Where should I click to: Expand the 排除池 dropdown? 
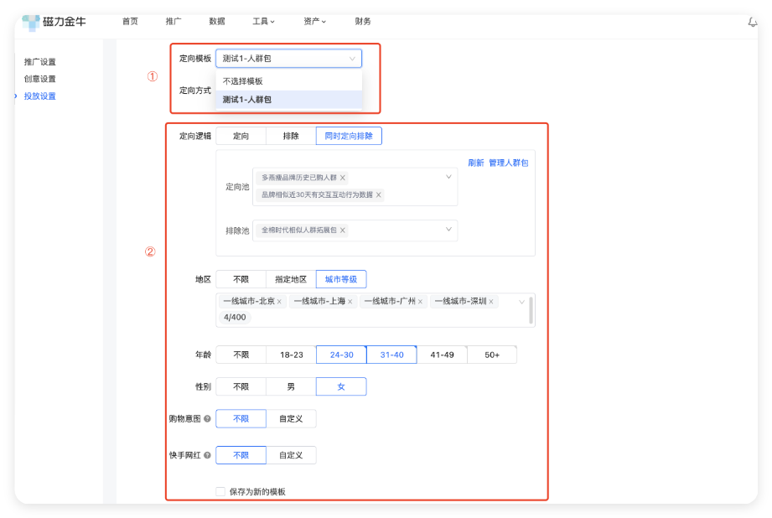coord(448,227)
